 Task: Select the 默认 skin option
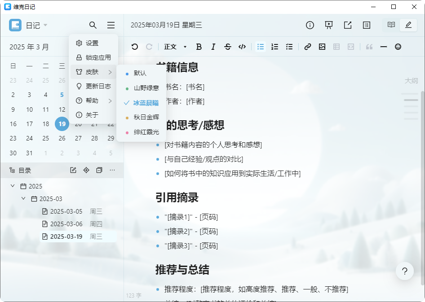pyautogui.click(x=140, y=73)
